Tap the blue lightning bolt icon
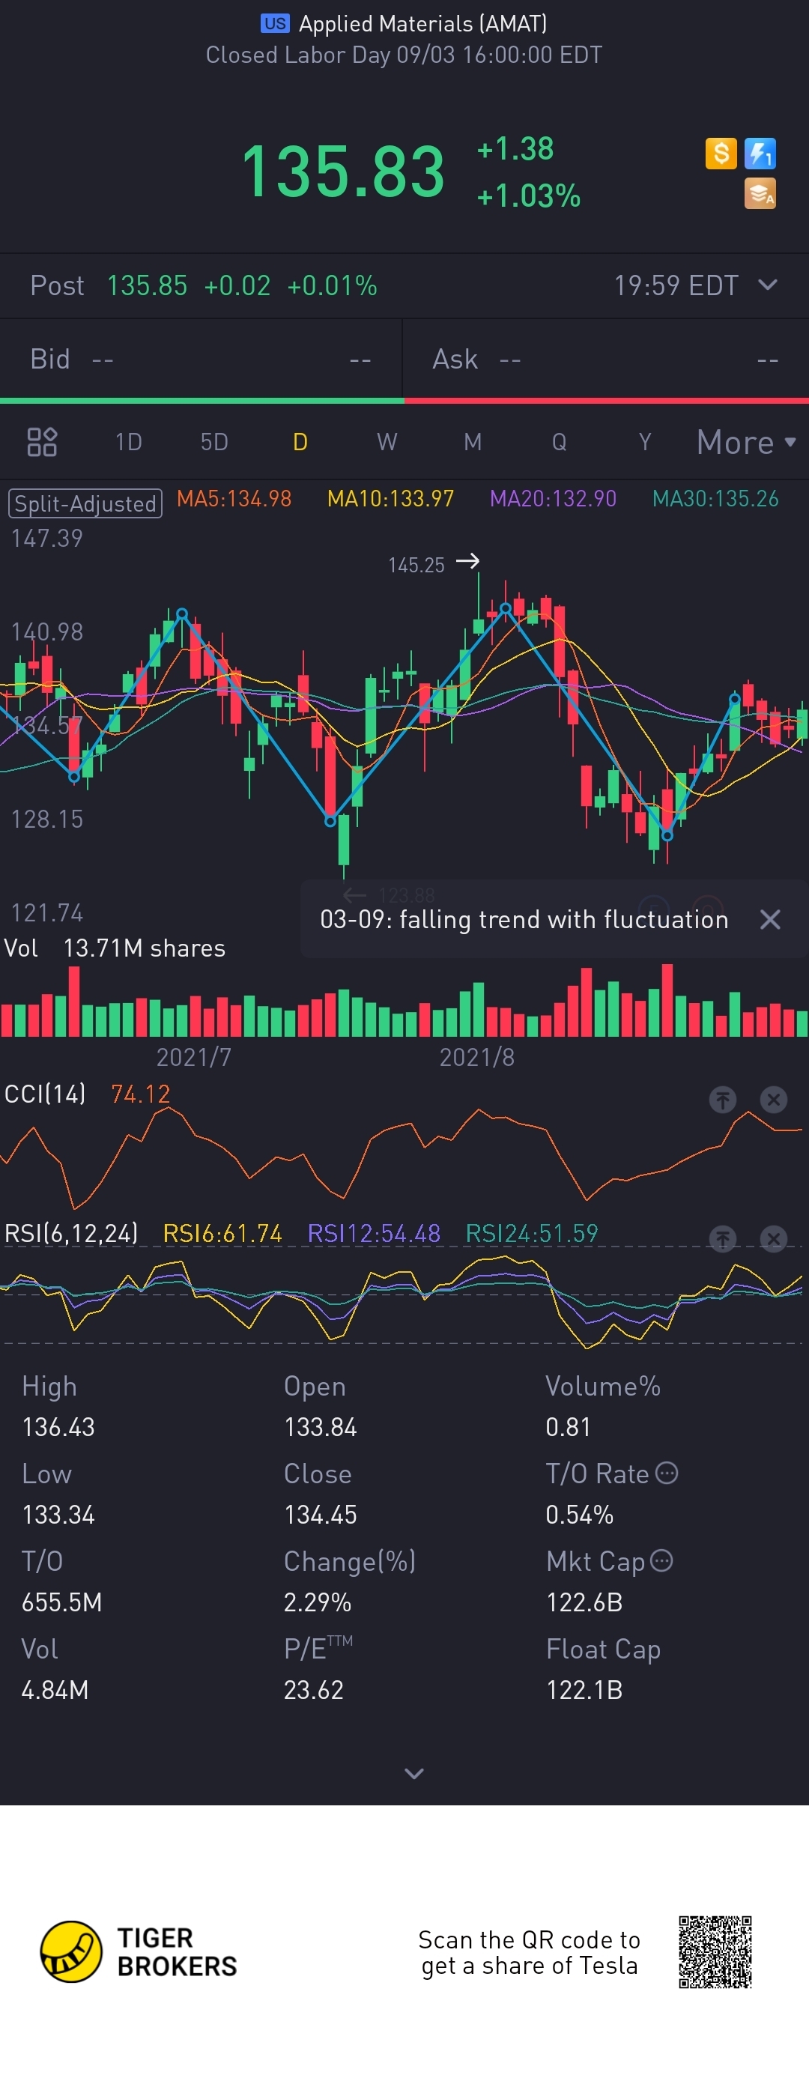The width and height of the screenshot is (809, 2099). click(x=760, y=153)
